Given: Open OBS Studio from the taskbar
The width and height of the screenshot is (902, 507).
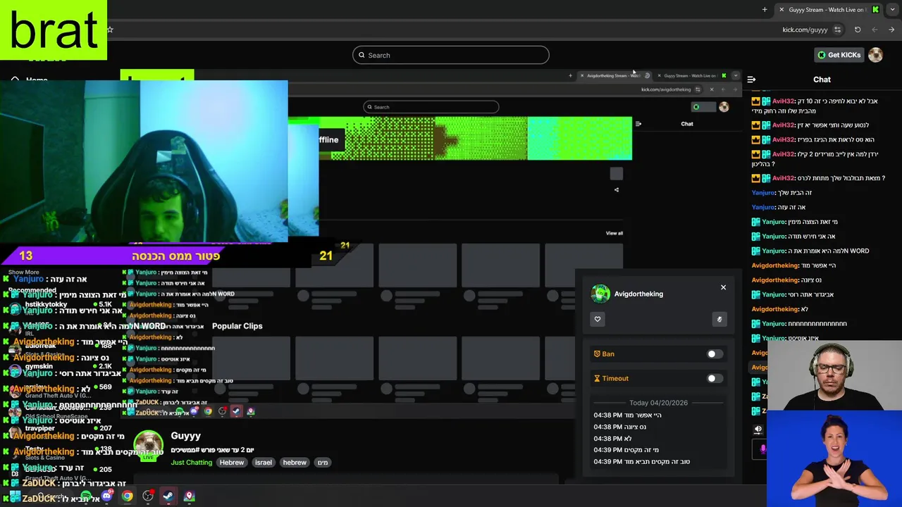Looking at the screenshot, I should [x=148, y=496].
